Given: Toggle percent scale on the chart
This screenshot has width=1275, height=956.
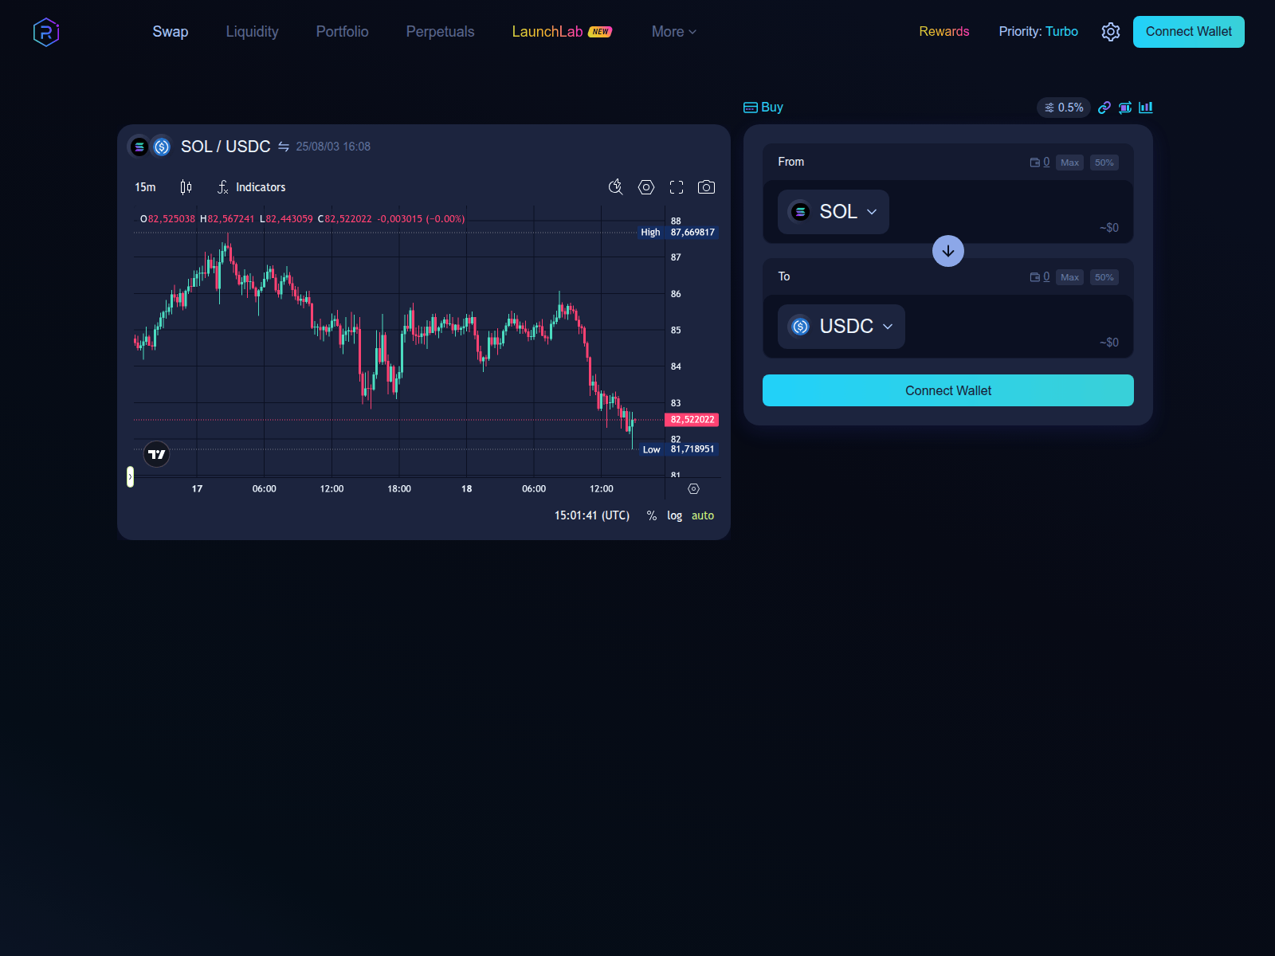Looking at the screenshot, I should [651, 515].
